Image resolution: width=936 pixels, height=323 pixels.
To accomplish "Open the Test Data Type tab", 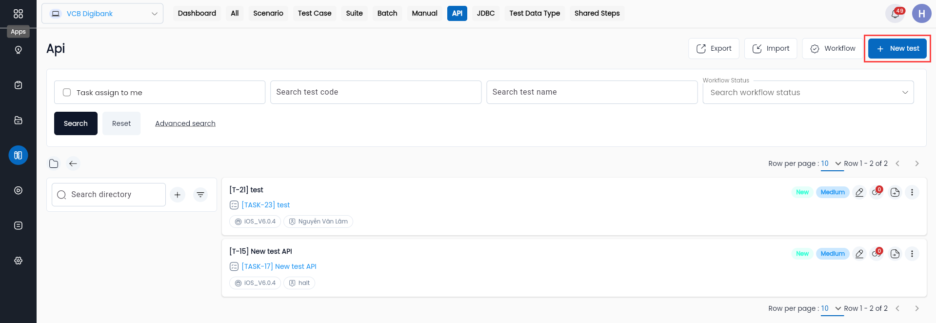I will (x=535, y=13).
